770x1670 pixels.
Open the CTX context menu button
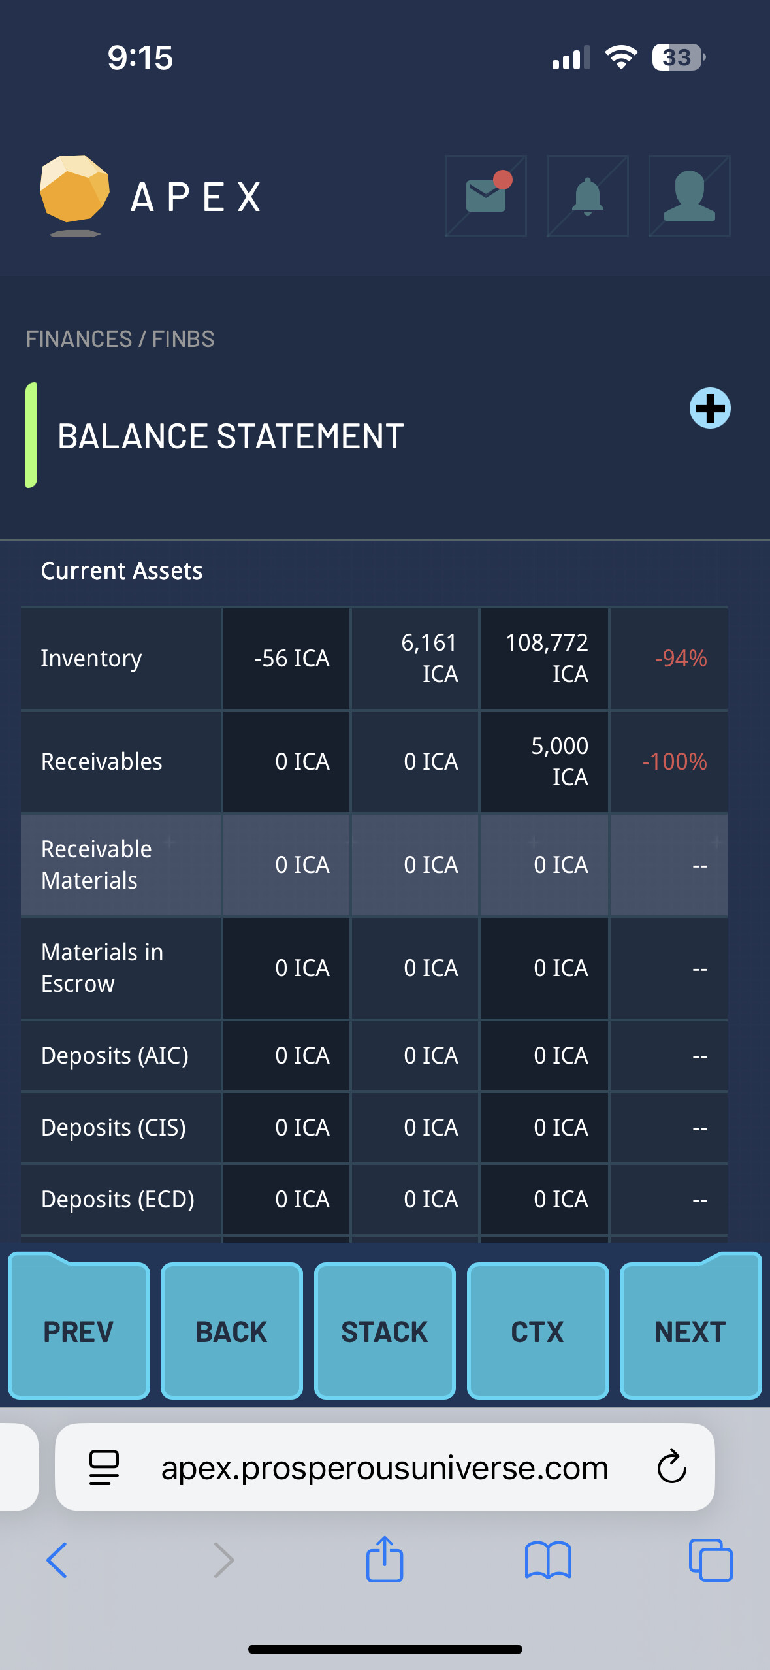pos(537,1332)
